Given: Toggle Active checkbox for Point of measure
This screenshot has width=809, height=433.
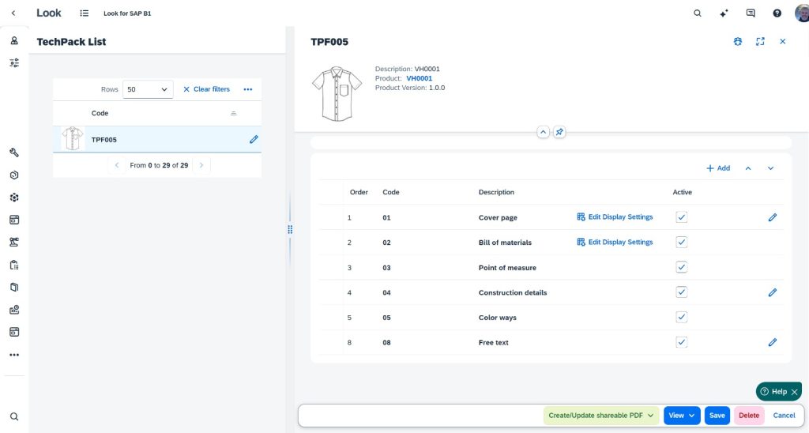Looking at the screenshot, I should pyautogui.click(x=682, y=267).
